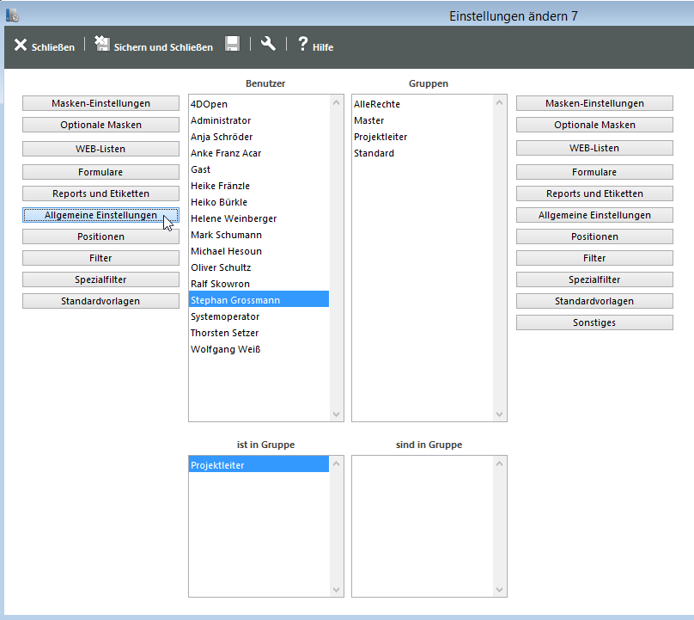Open WEB-Listen button on the right side
The image size is (694, 620).
coord(594,149)
